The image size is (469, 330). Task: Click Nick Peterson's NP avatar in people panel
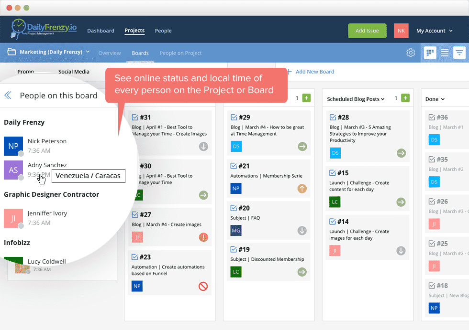13,146
